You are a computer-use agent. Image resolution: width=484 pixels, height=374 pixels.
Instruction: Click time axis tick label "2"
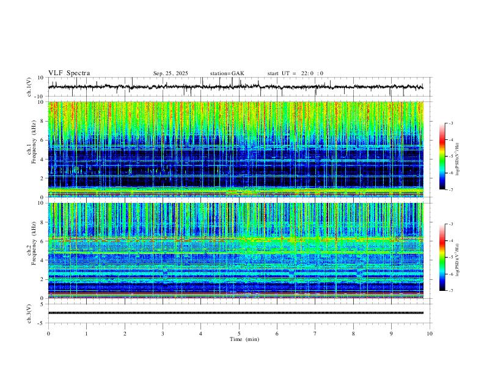pyautogui.click(x=125, y=334)
